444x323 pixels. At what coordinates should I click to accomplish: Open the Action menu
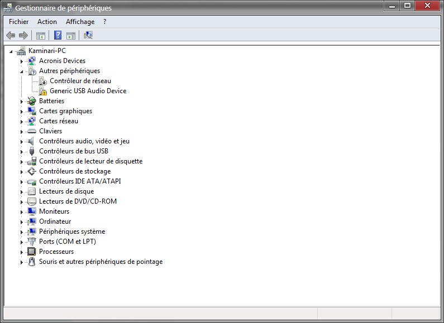pos(47,22)
